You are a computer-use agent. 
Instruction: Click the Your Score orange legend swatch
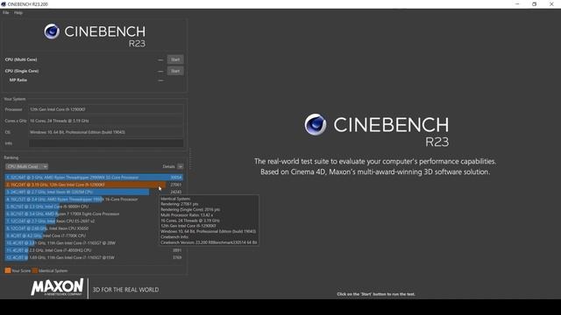coord(8,270)
